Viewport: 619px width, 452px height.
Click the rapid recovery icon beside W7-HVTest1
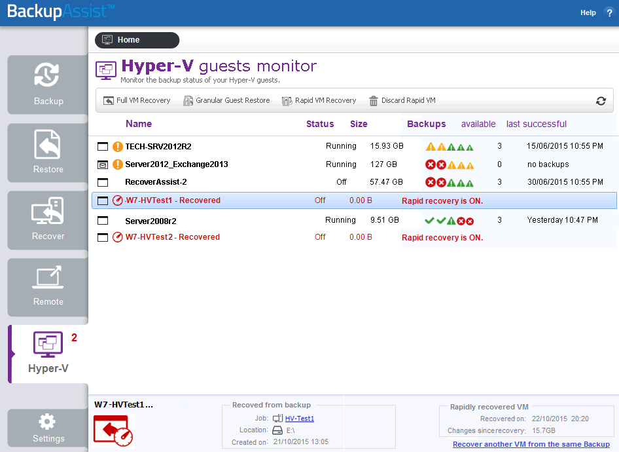pyautogui.click(x=118, y=200)
